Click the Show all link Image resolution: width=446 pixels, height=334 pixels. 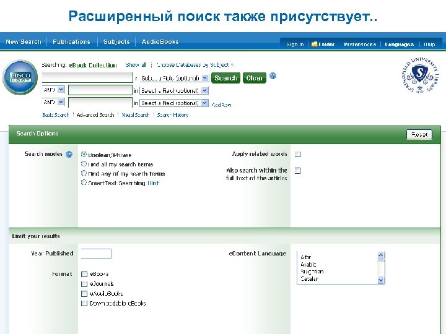pos(136,65)
